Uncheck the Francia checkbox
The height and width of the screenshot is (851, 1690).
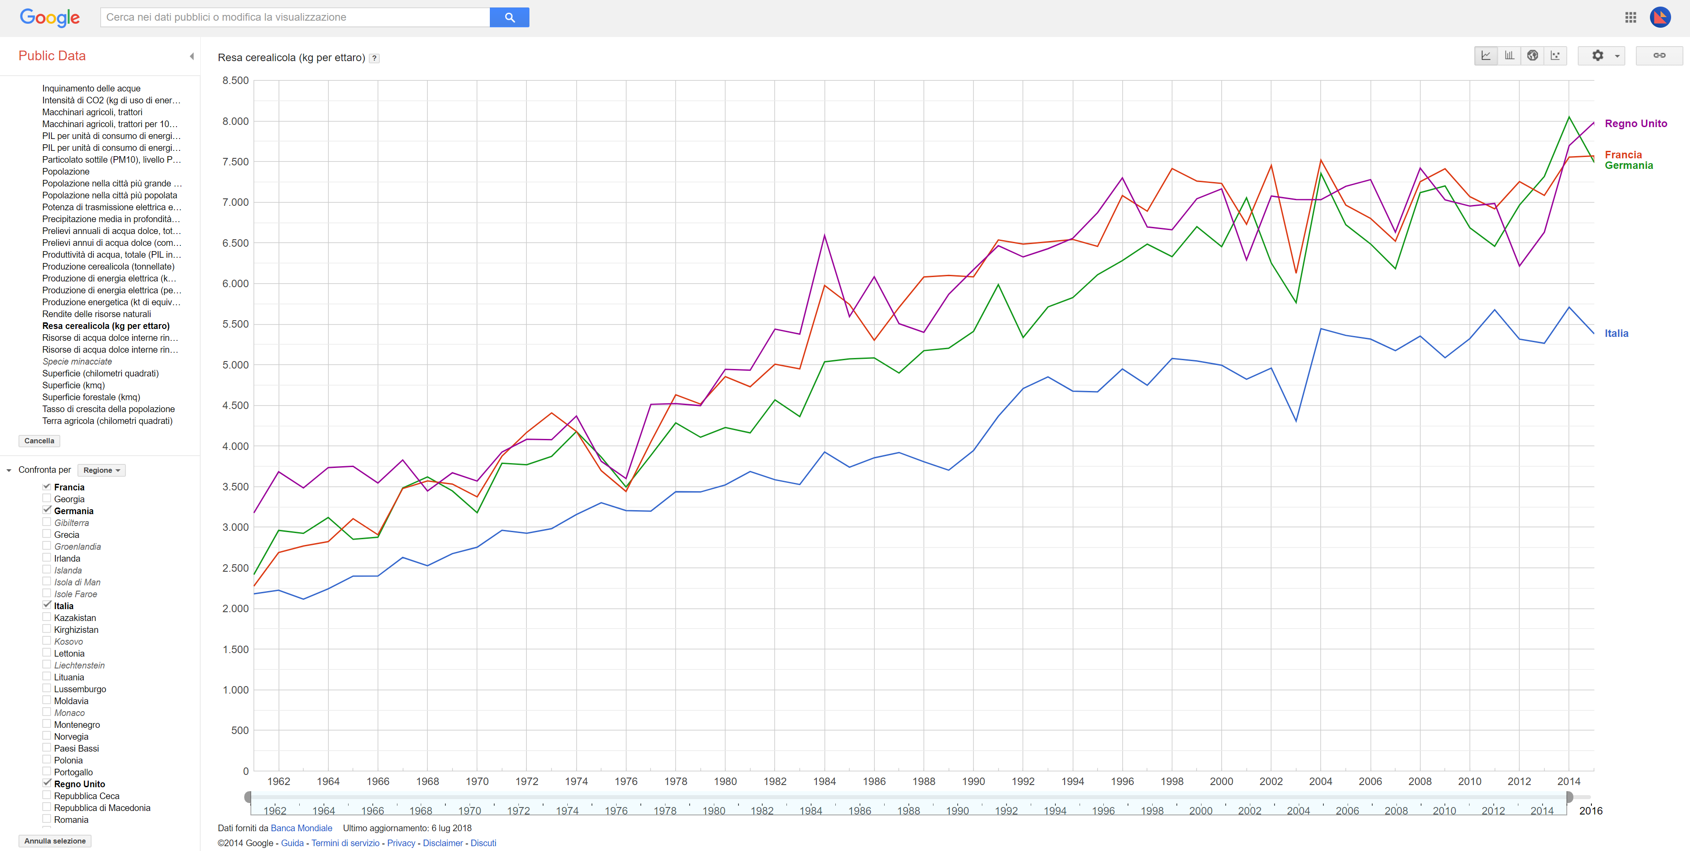coord(47,486)
